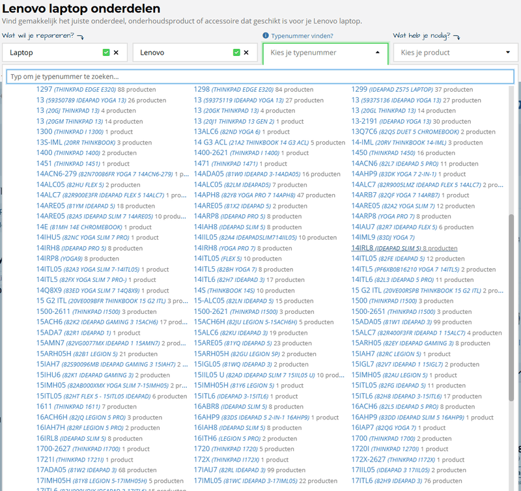Clear the Laptop selection with its X
This screenshot has width=521, height=491.
(x=116, y=53)
